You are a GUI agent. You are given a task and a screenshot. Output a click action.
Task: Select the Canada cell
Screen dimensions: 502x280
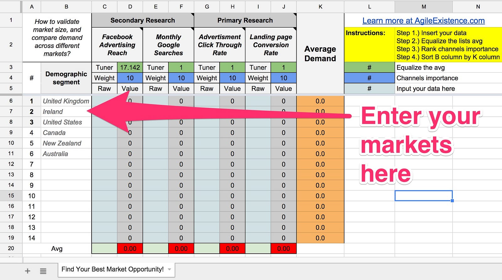click(x=66, y=133)
